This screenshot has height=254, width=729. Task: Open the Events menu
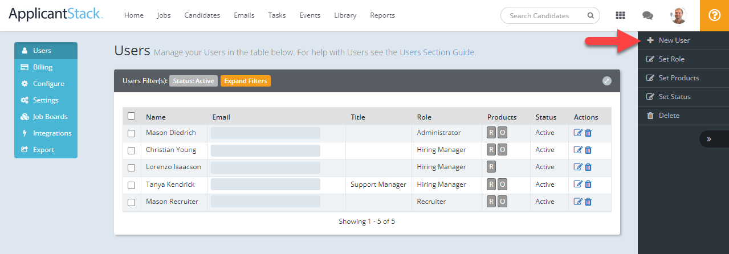(310, 15)
